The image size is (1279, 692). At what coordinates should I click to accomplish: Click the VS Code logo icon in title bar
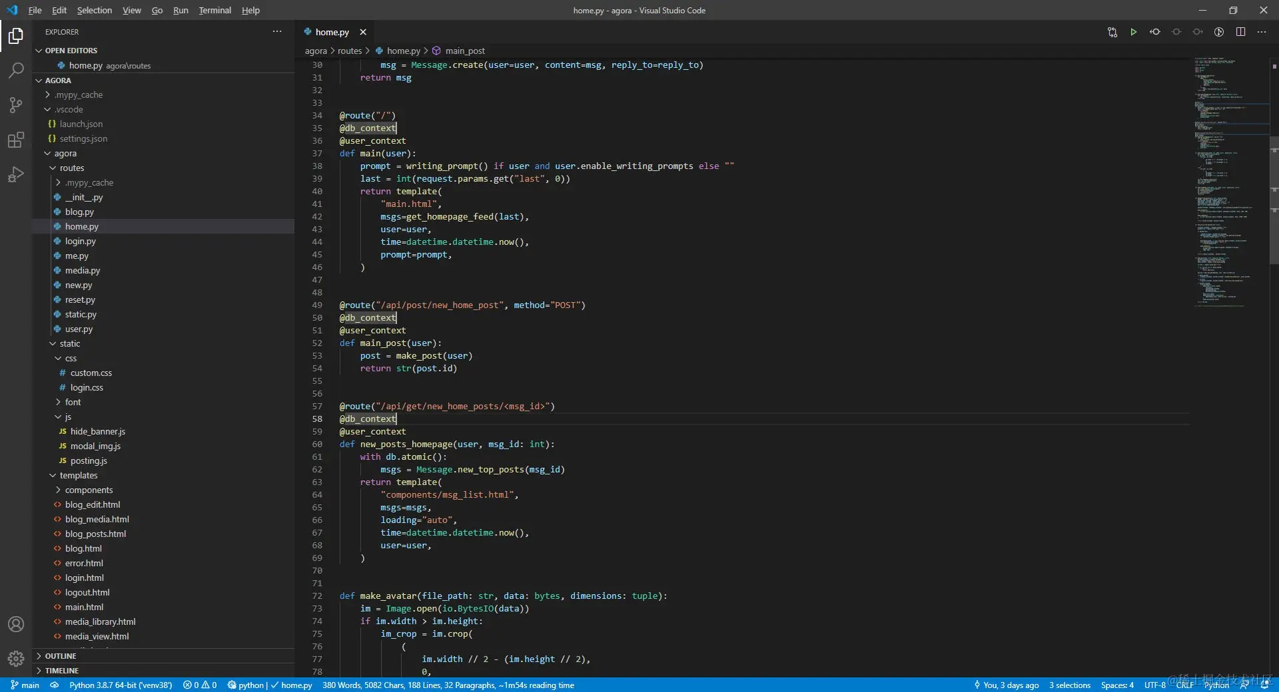tap(12, 10)
